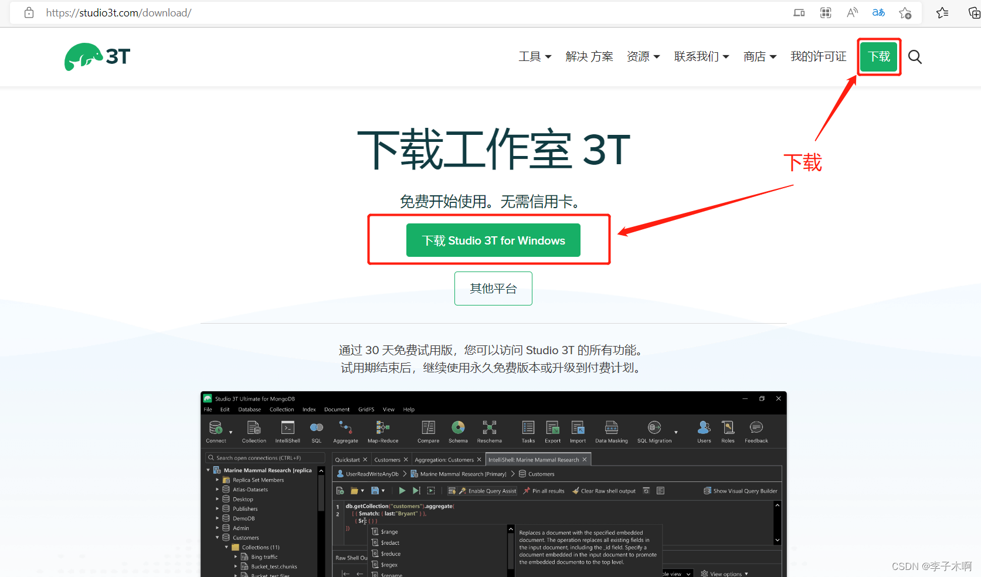Open browser Collections icon
The height and width of the screenshot is (577, 981).
[x=974, y=12]
